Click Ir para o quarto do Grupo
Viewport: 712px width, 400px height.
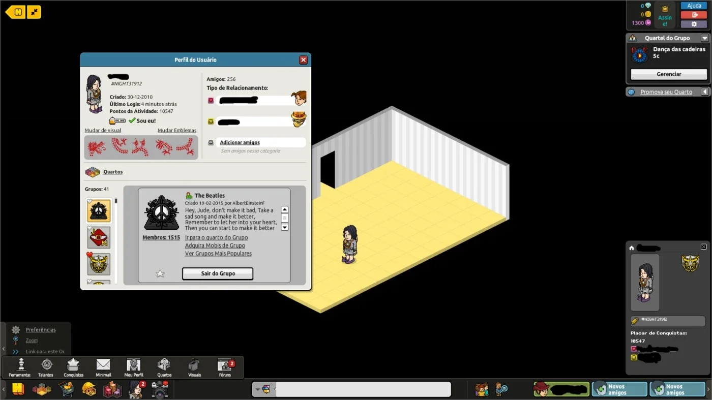click(217, 237)
